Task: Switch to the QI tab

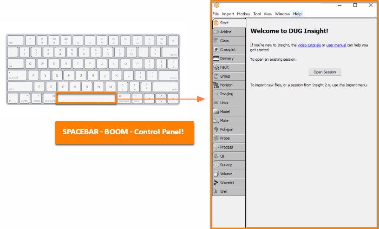Action: tap(229, 156)
